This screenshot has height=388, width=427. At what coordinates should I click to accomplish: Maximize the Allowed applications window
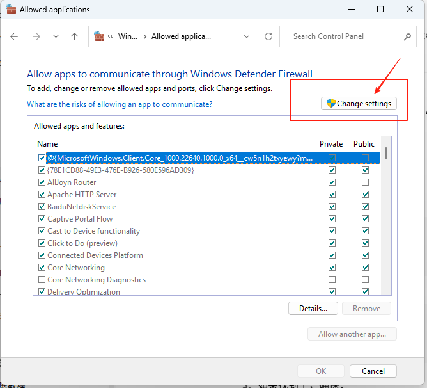click(380, 9)
